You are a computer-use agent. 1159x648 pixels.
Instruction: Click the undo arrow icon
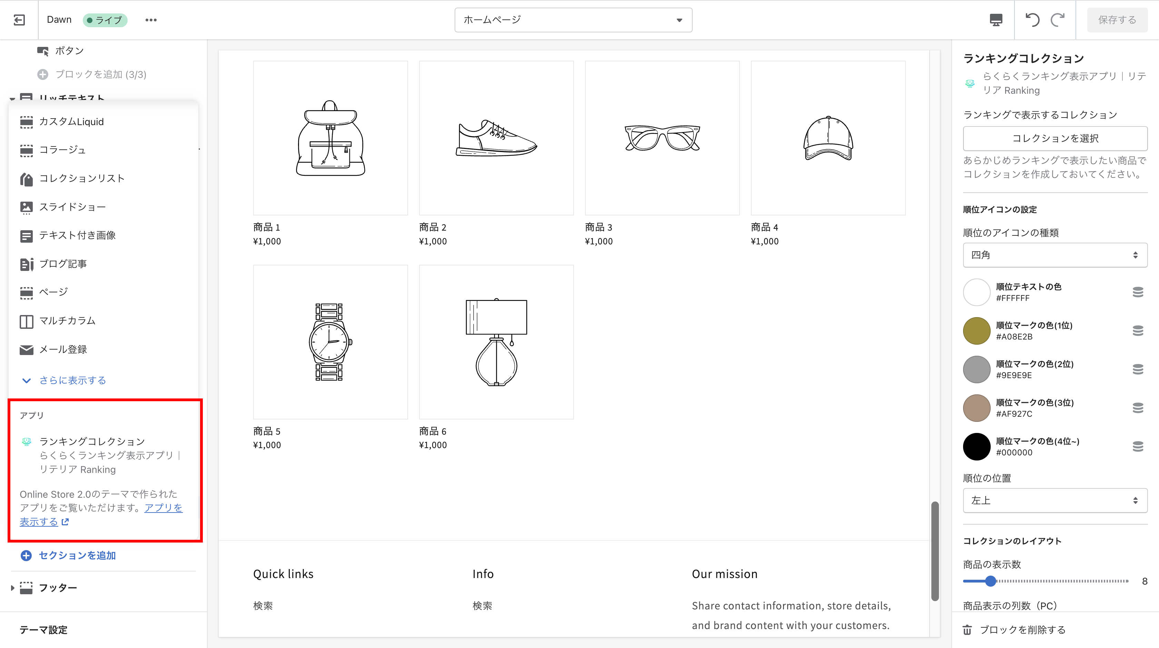coord(1032,20)
